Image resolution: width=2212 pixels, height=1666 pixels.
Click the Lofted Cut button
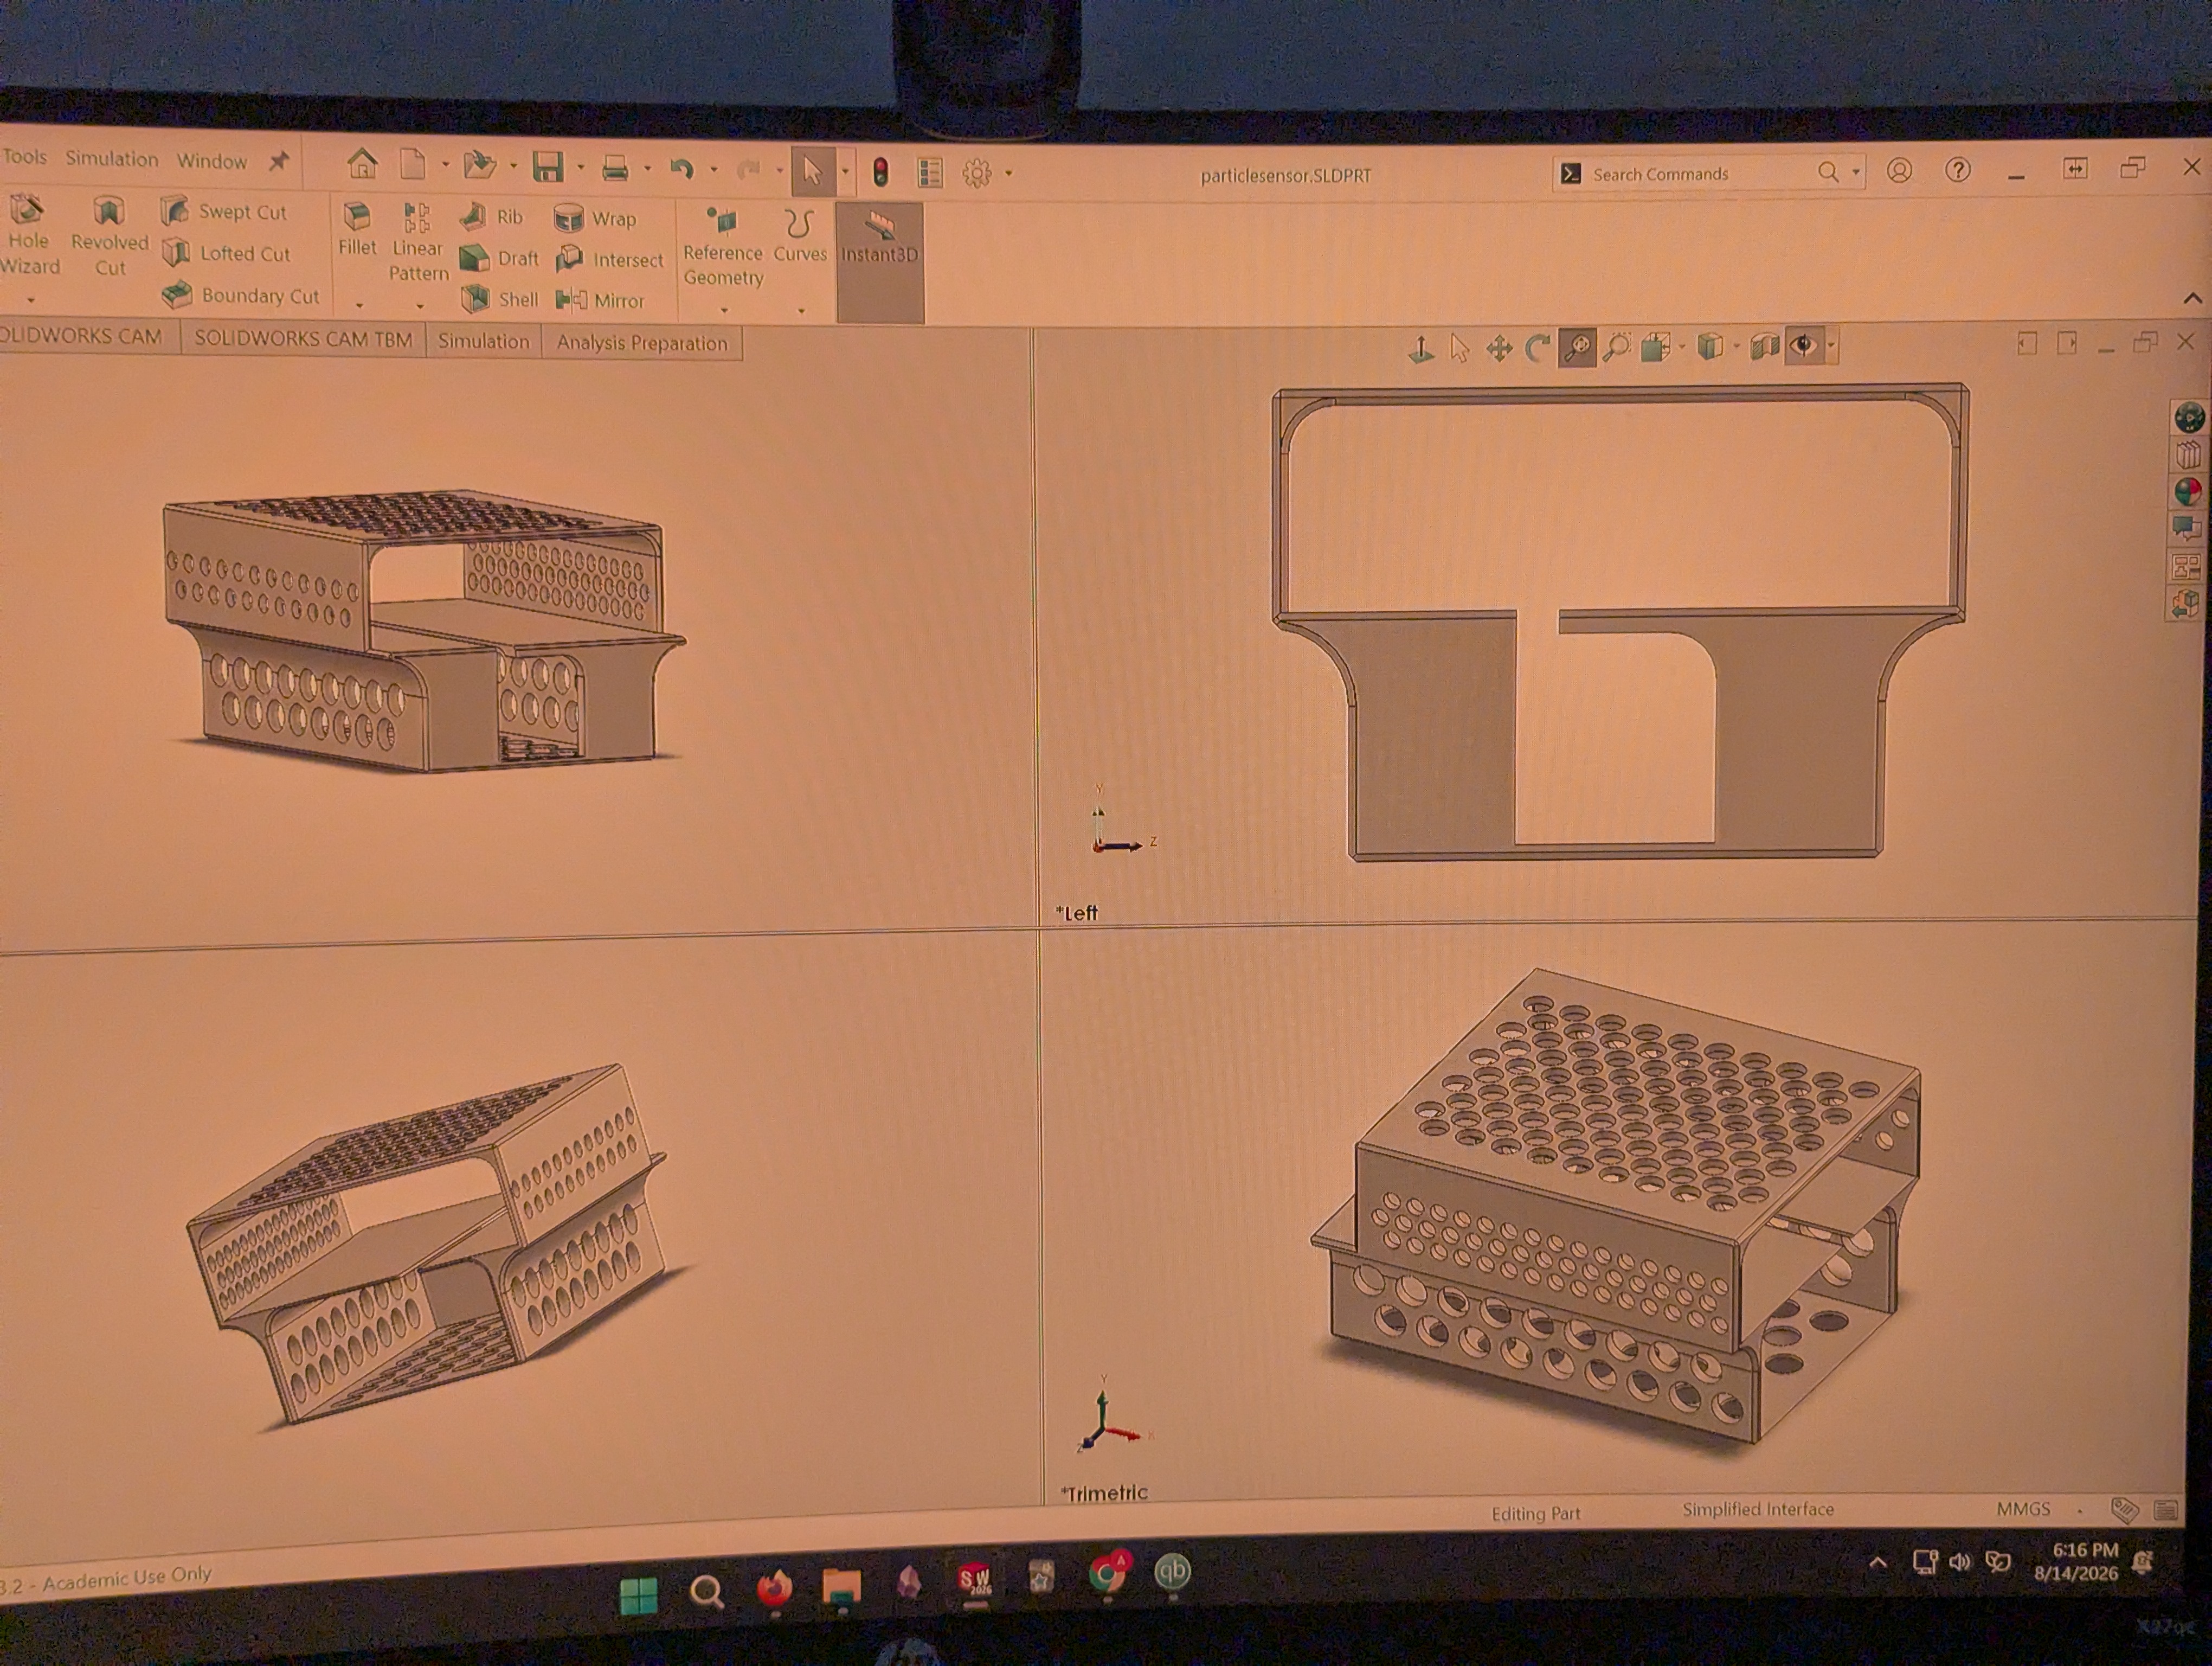(x=226, y=253)
